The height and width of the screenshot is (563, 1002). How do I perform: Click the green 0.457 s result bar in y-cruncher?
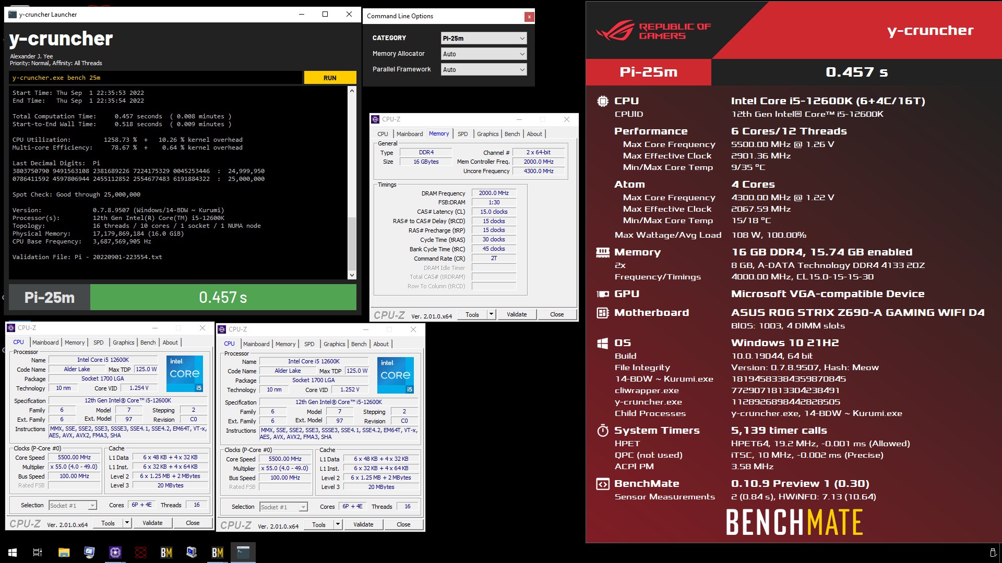(x=223, y=297)
